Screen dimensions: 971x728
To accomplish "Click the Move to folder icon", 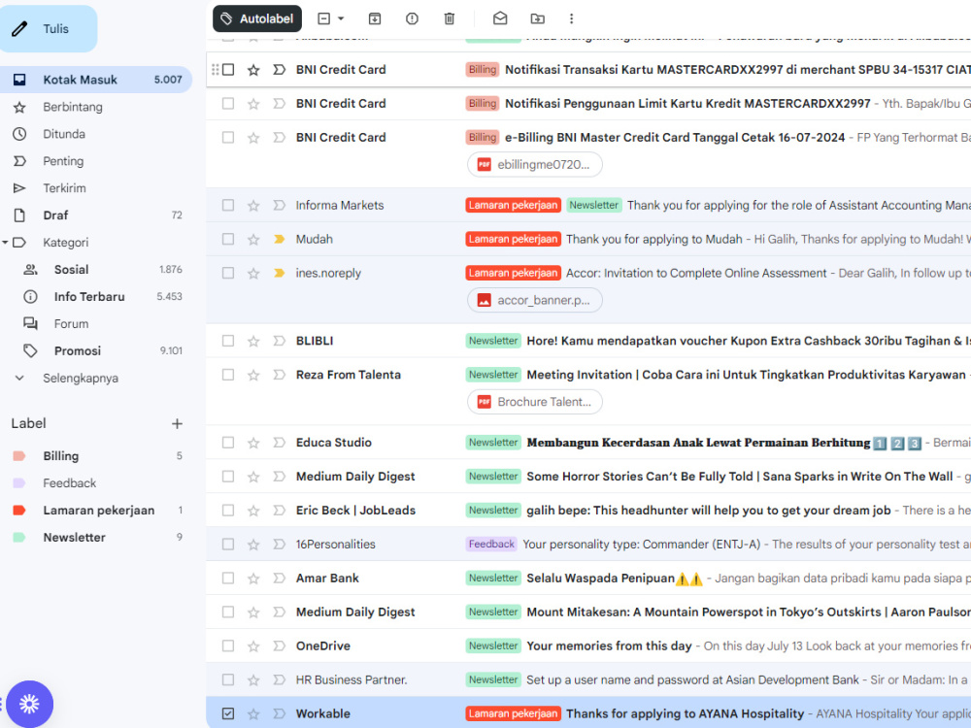I will click(538, 18).
